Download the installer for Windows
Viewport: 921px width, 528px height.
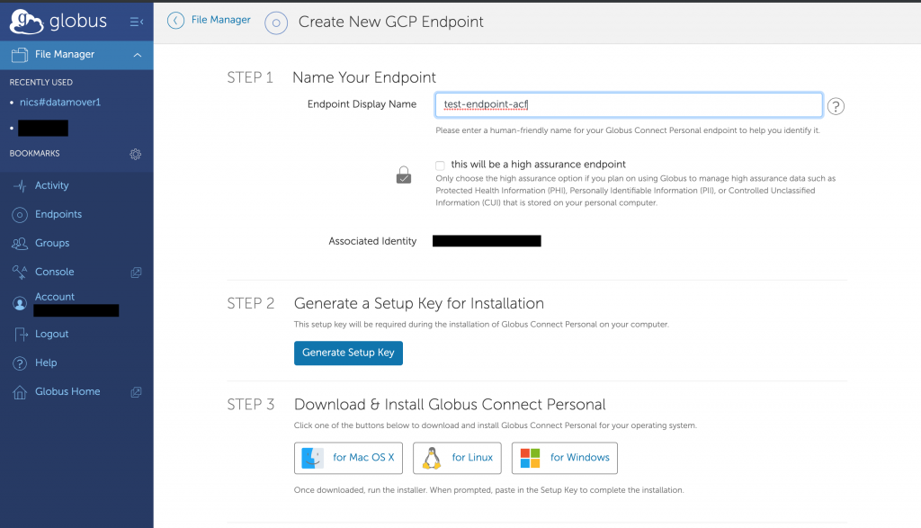tap(565, 458)
